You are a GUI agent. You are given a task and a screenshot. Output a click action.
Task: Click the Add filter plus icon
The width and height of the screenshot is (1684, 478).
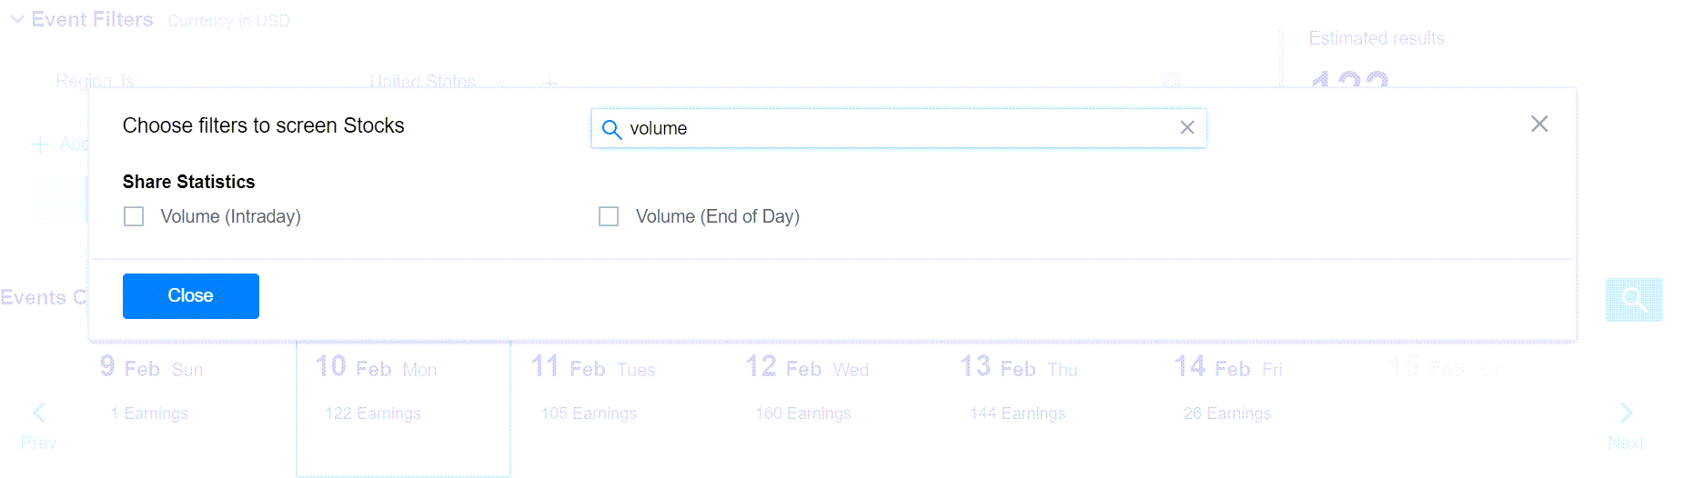click(x=40, y=144)
